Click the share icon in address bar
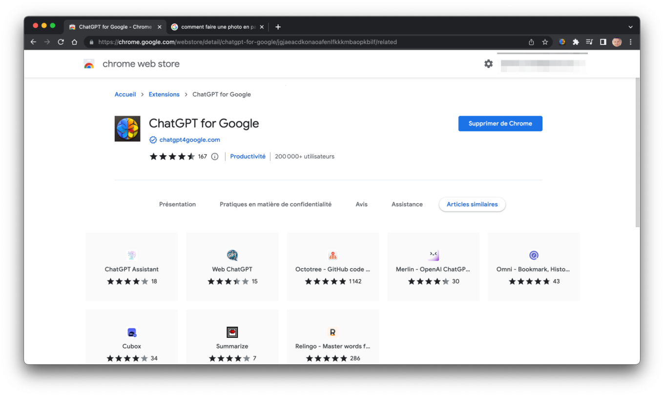This screenshot has height=396, width=664. (531, 42)
